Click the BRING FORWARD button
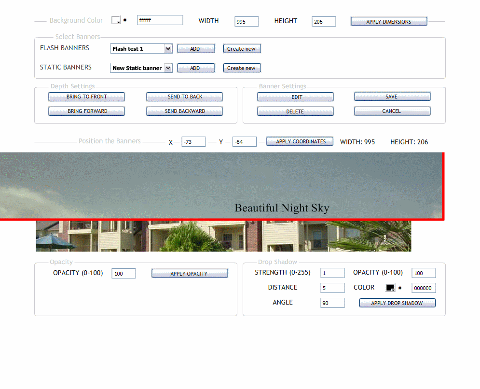This screenshot has width=480, height=389. 87,111
